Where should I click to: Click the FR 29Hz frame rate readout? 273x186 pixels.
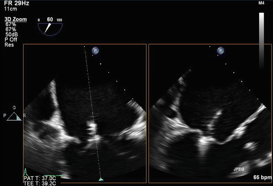(x=14, y=3)
